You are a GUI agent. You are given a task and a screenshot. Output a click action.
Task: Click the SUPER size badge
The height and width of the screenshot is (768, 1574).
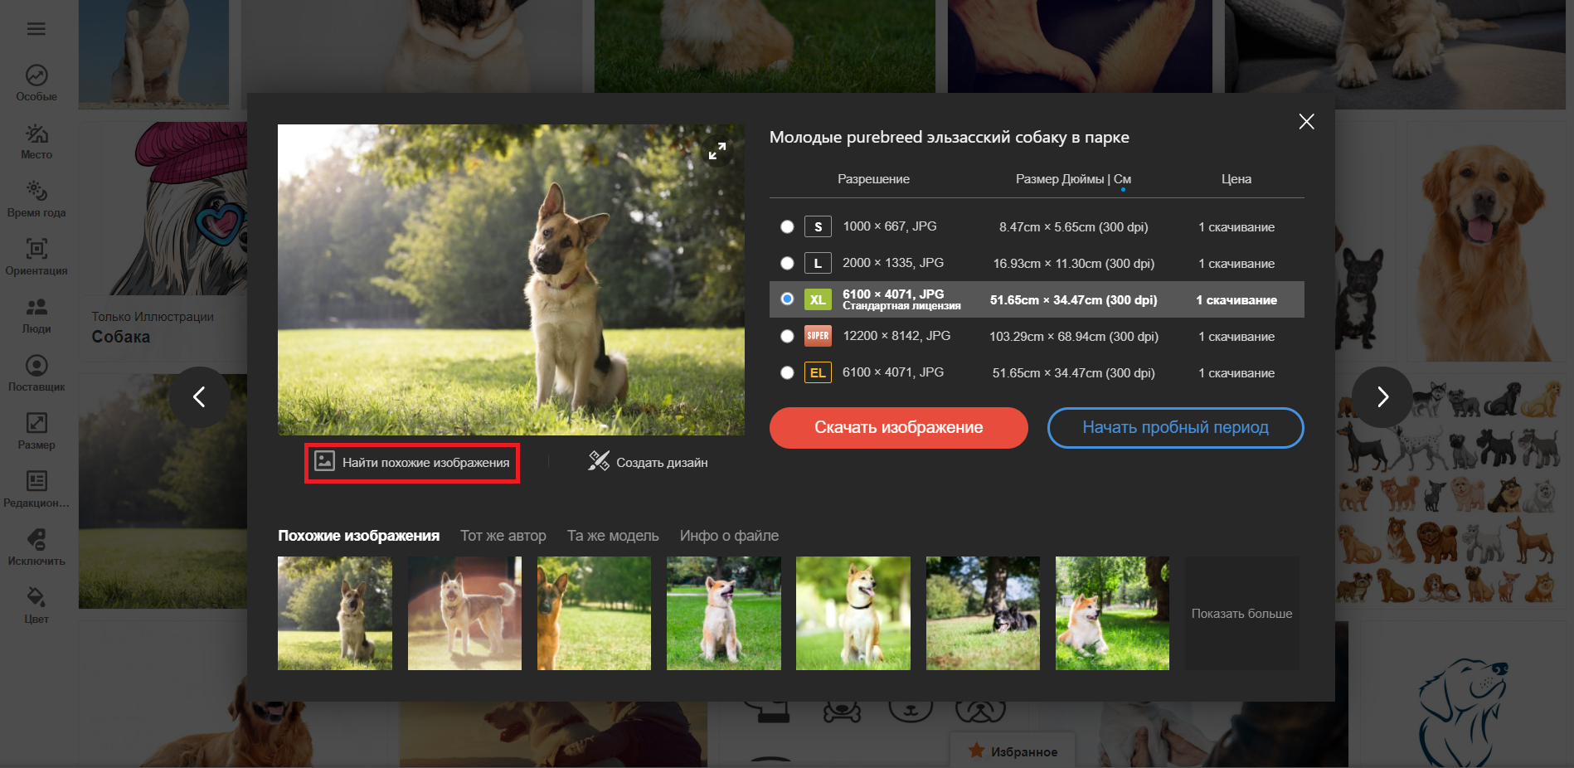(818, 336)
